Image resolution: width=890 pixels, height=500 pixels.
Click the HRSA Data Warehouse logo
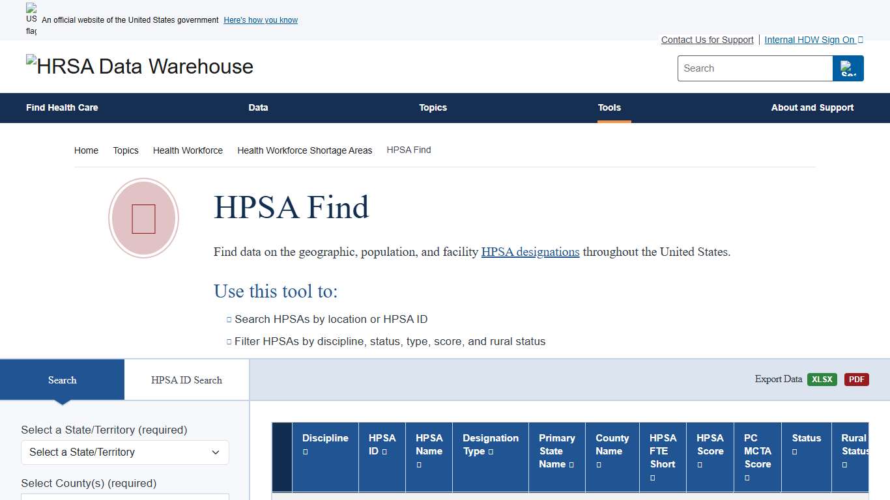click(x=139, y=65)
